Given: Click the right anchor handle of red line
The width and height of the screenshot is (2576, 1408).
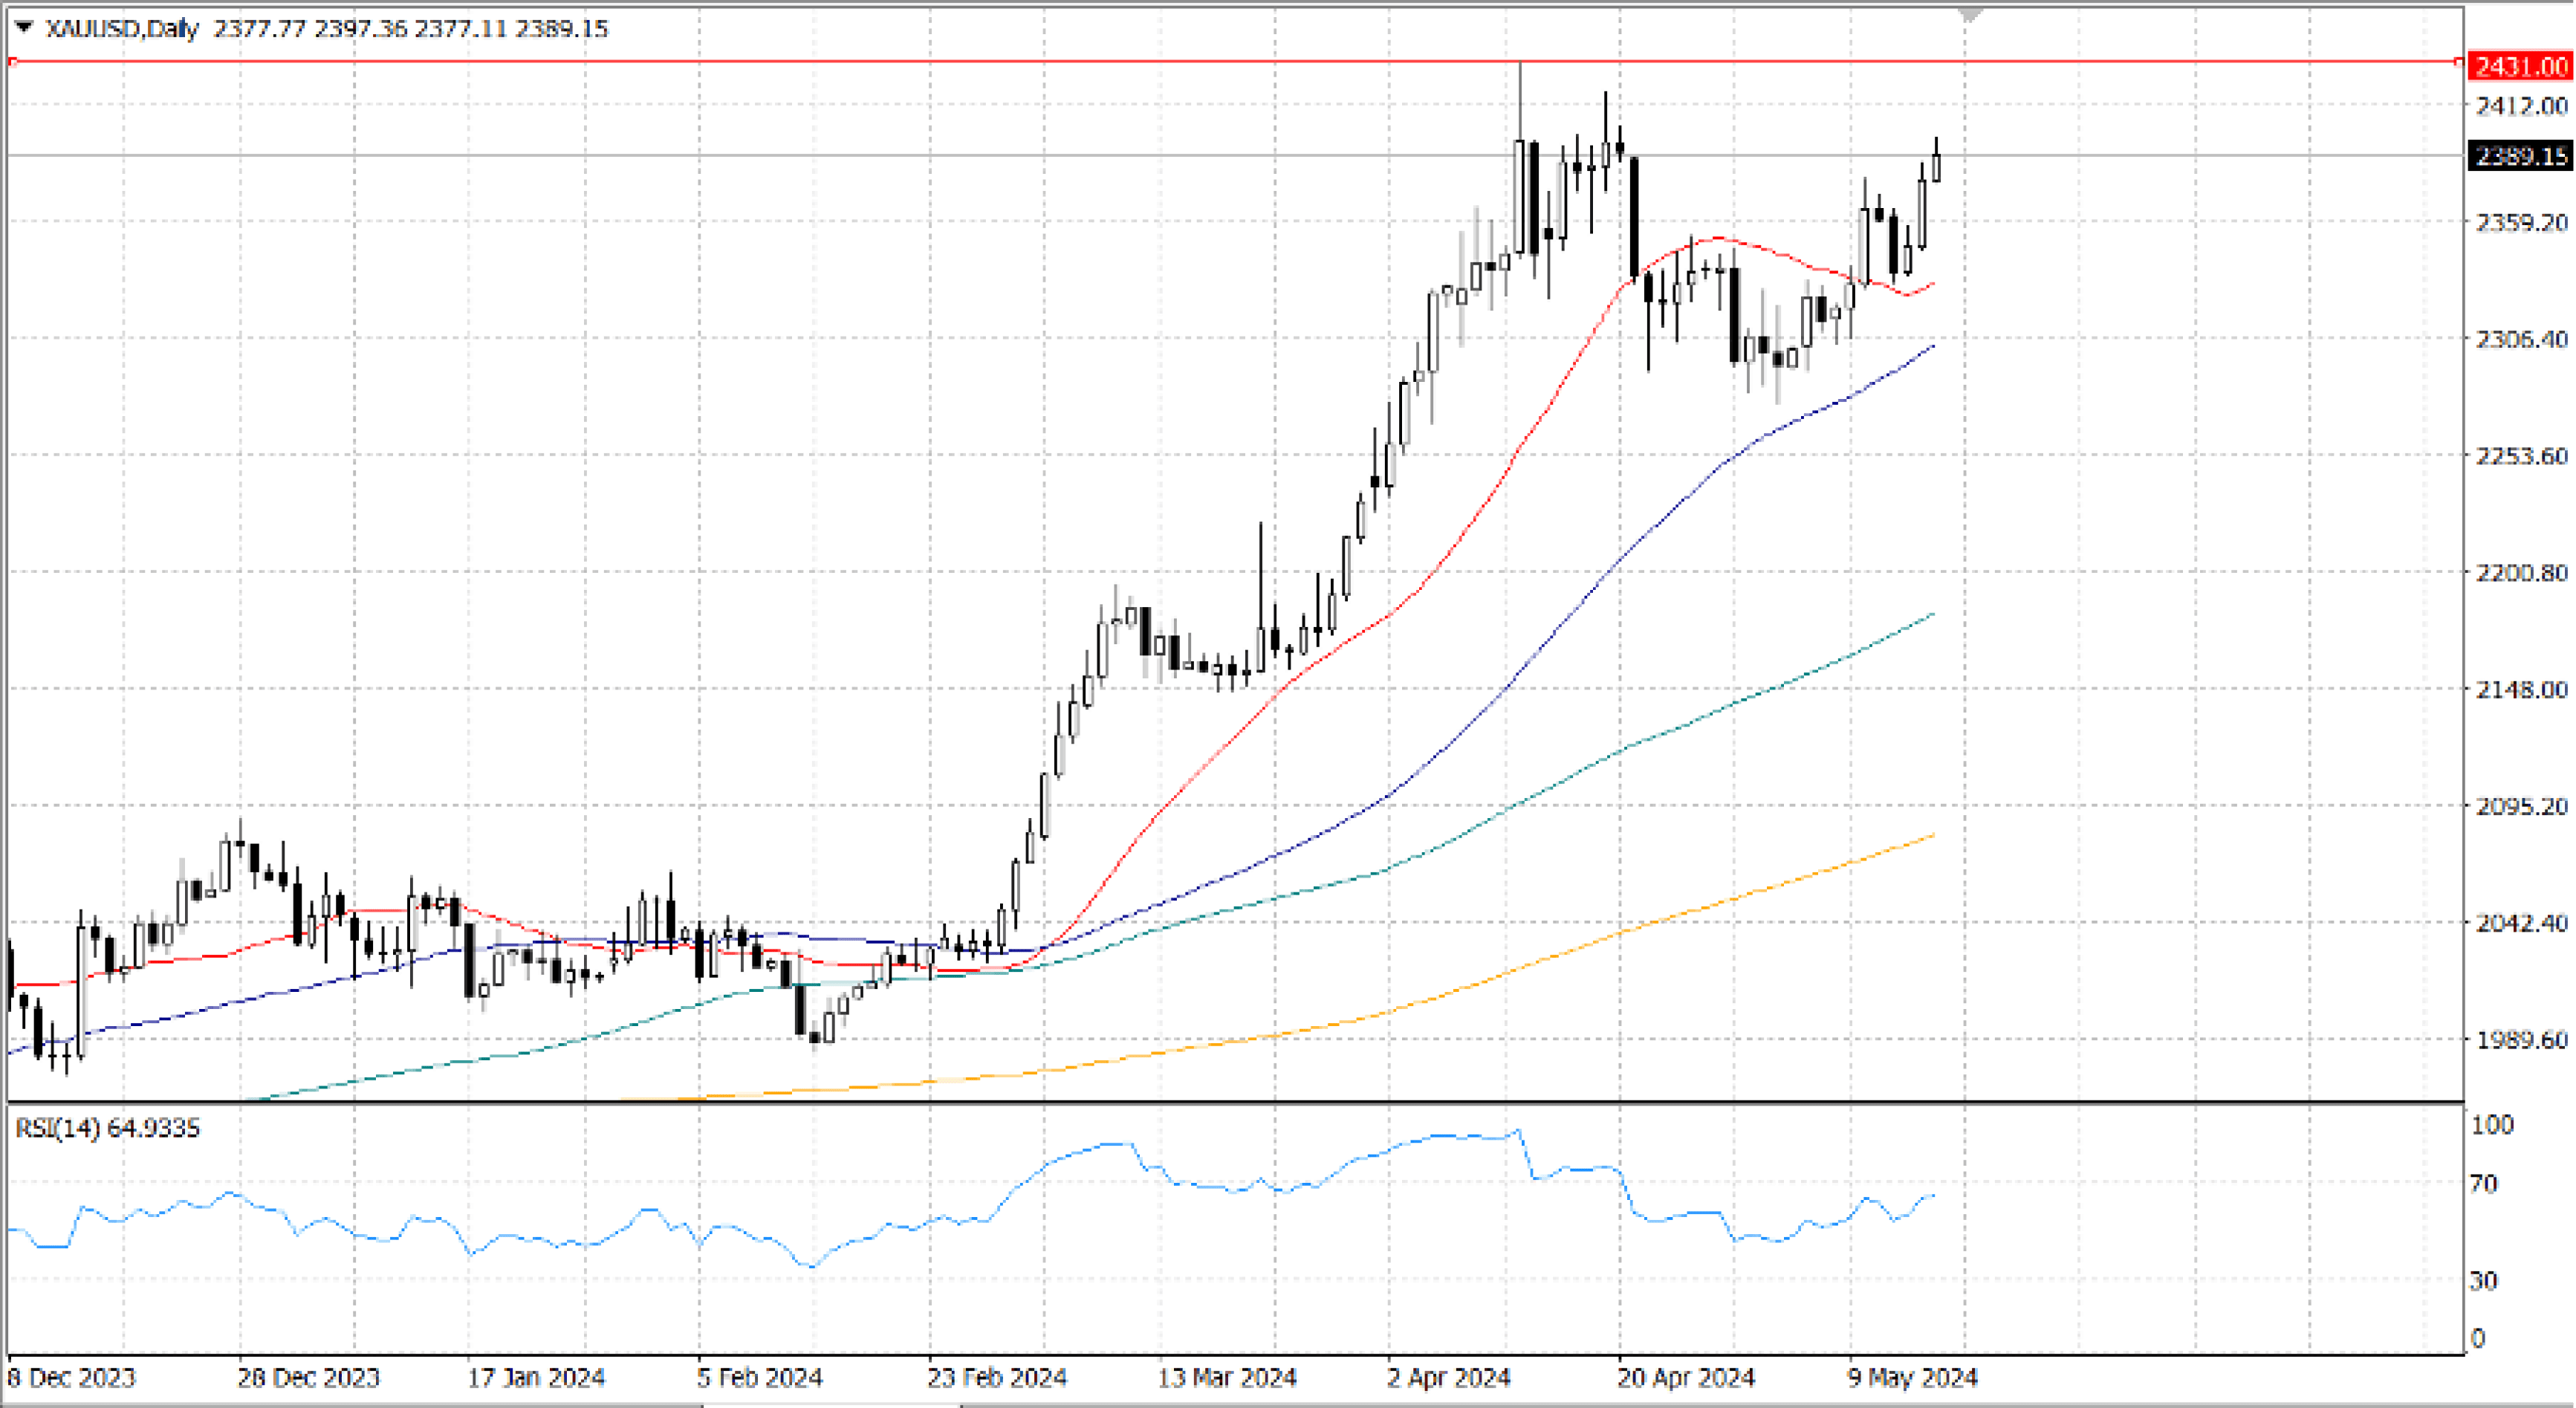Looking at the screenshot, I should pyautogui.click(x=2459, y=62).
